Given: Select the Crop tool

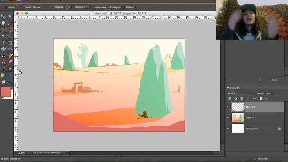Looking at the screenshot, I should point(10,43).
